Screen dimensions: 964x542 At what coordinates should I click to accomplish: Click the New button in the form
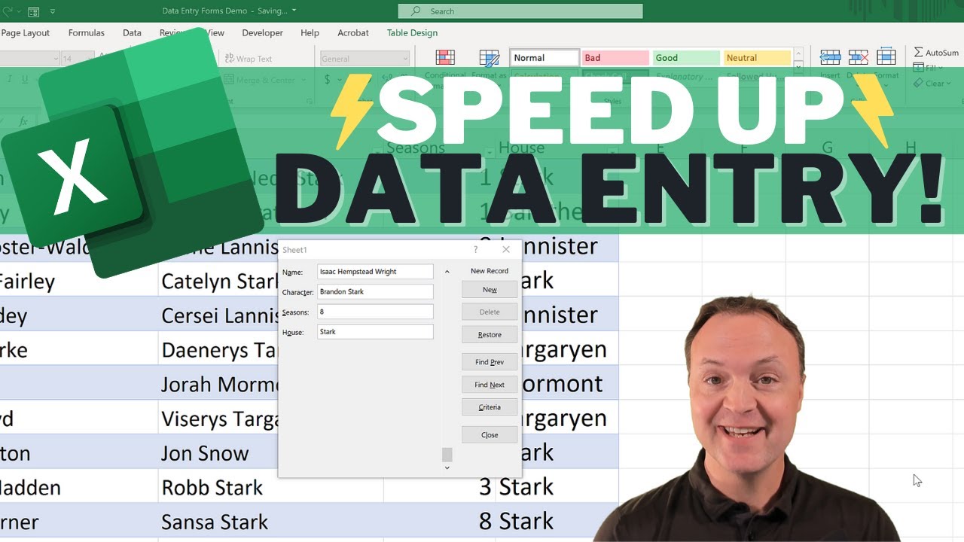(x=490, y=290)
